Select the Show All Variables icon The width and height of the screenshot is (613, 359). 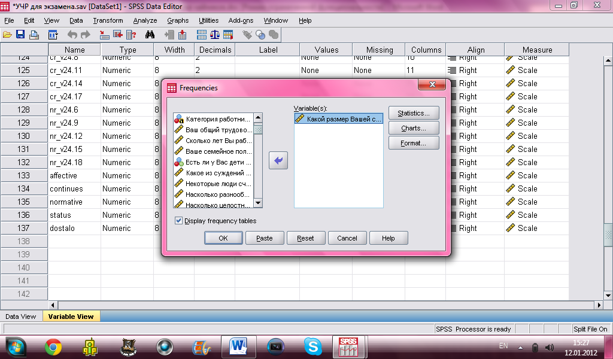click(274, 35)
